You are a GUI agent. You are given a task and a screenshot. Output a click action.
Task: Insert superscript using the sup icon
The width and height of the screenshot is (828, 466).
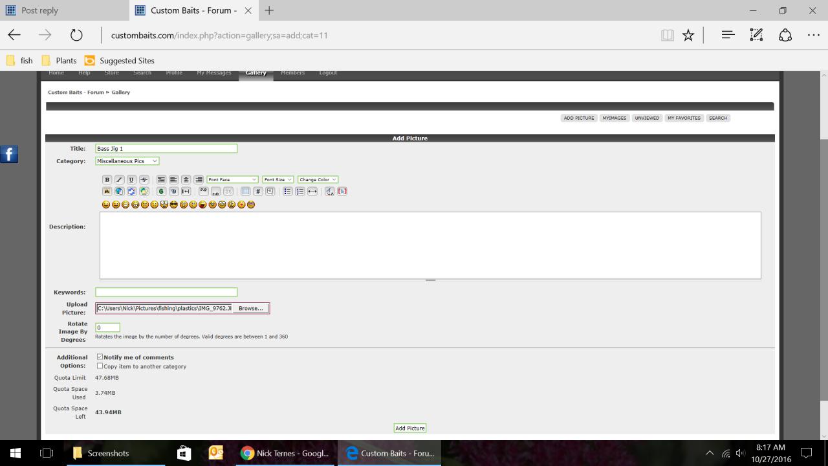(203, 192)
